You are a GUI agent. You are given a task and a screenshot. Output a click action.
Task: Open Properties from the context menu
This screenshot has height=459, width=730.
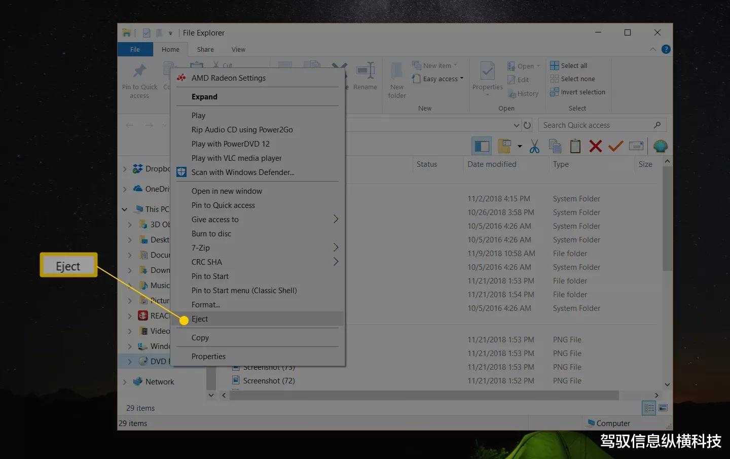pyautogui.click(x=258, y=356)
